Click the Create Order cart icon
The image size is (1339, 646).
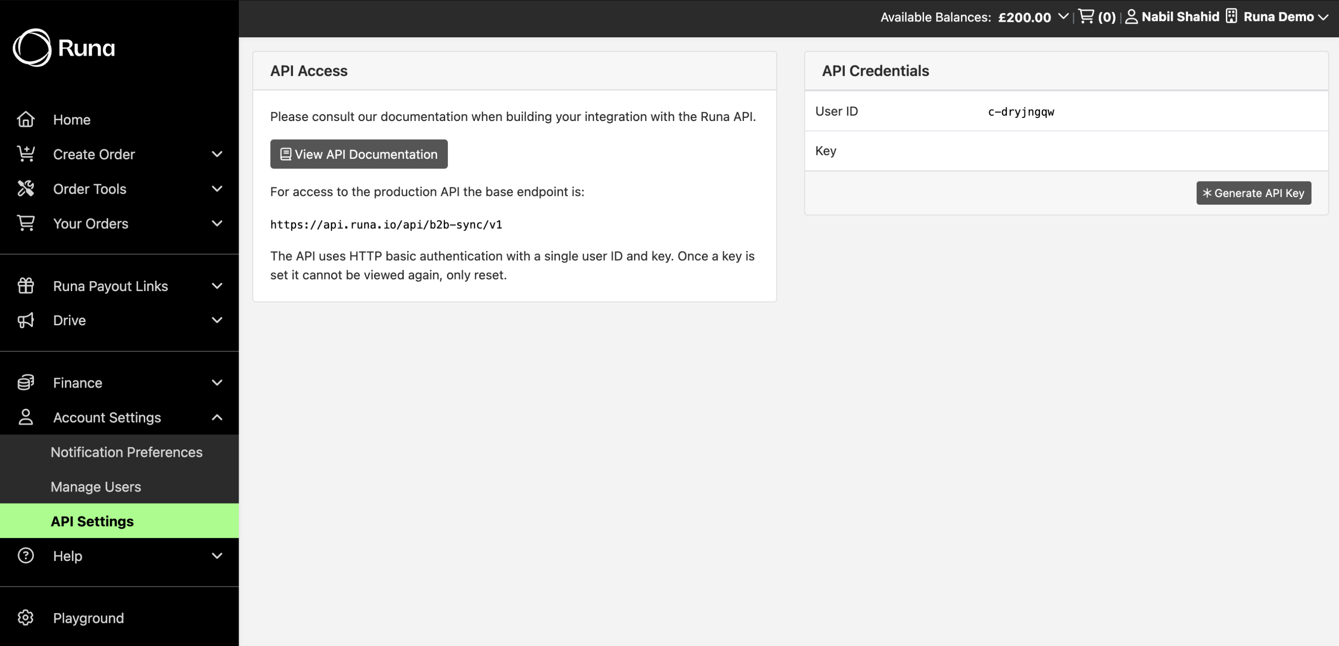click(26, 154)
